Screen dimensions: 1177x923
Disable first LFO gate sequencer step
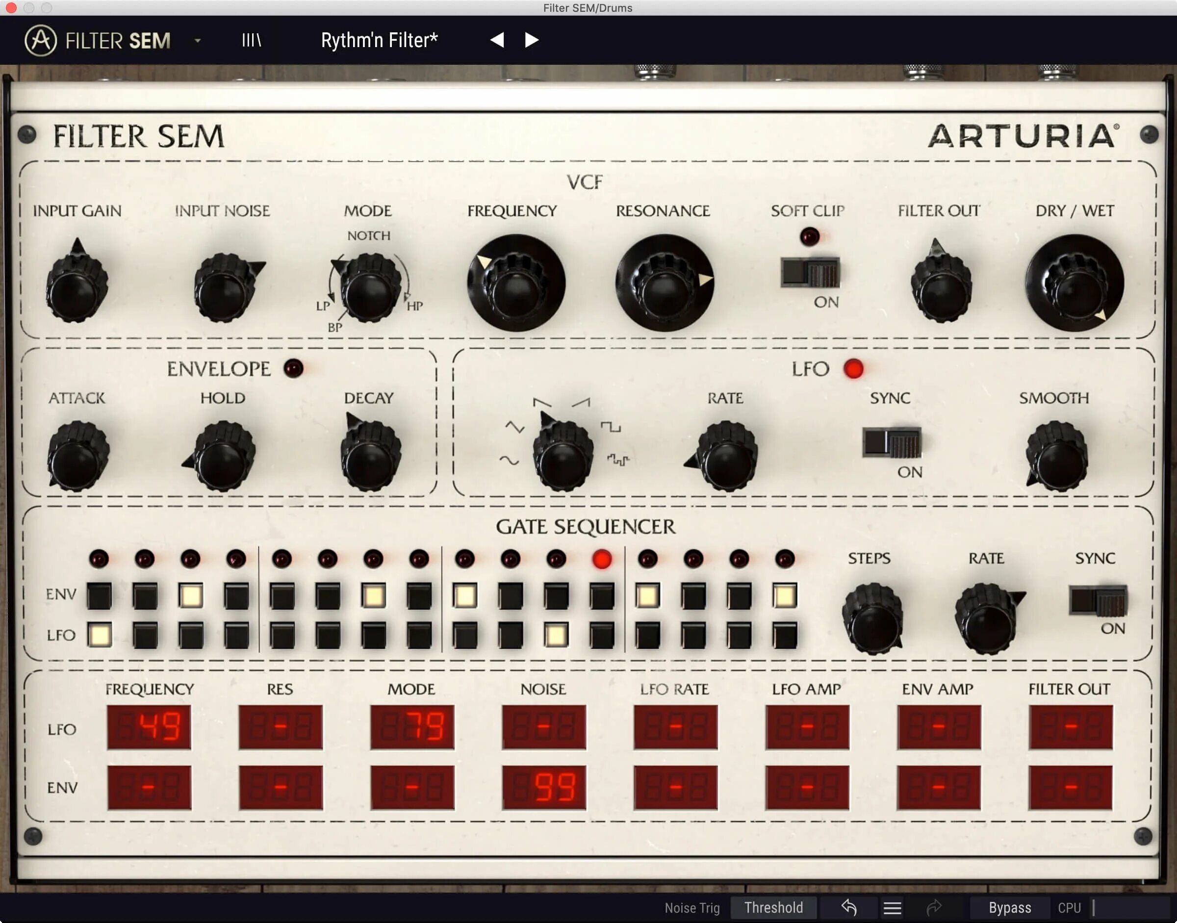coord(100,635)
